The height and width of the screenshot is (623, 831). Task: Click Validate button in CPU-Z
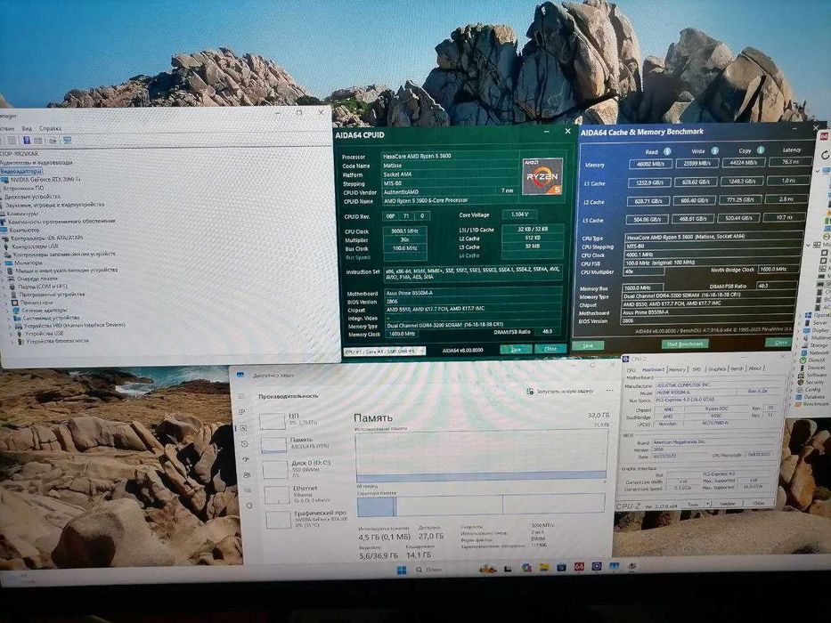point(727,503)
